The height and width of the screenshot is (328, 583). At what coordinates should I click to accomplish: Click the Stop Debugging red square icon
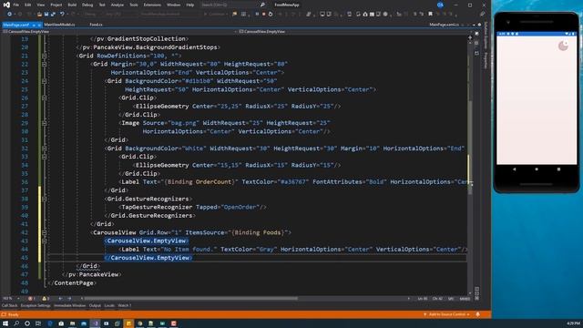click(x=263, y=15)
